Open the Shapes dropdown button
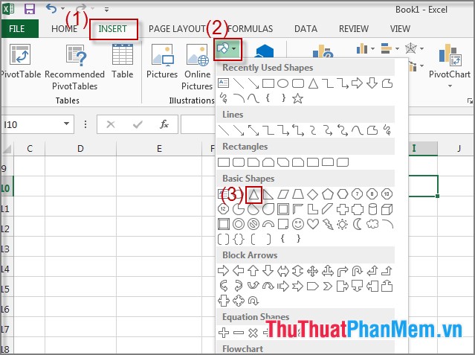The width and height of the screenshot is (475, 355). (227, 49)
